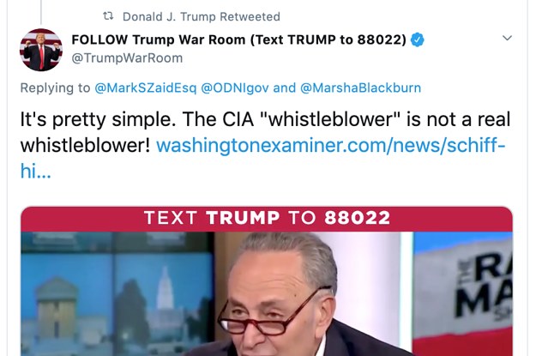Open Donald J. Trump Retweeted label

click(202, 16)
